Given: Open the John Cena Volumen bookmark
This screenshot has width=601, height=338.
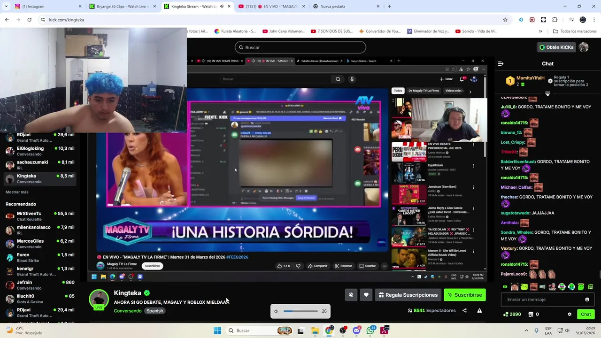Looking at the screenshot, I should point(284,31).
